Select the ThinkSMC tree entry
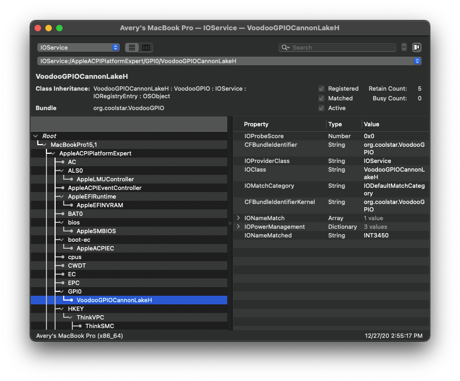The width and height of the screenshot is (460, 381). click(99, 326)
